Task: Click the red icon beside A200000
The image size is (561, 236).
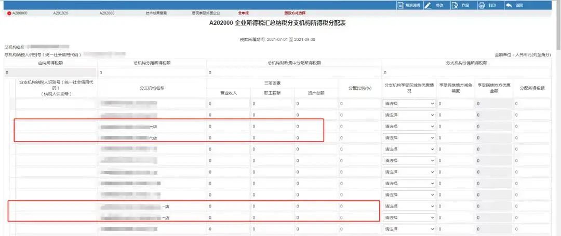Action: [8, 13]
